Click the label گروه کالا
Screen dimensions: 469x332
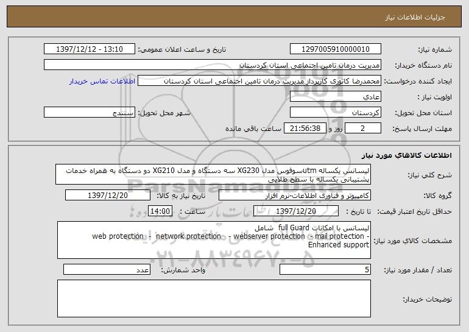(x=437, y=196)
